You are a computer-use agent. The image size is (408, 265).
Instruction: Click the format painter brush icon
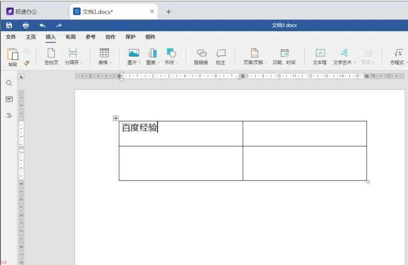click(x=27, y=63)
